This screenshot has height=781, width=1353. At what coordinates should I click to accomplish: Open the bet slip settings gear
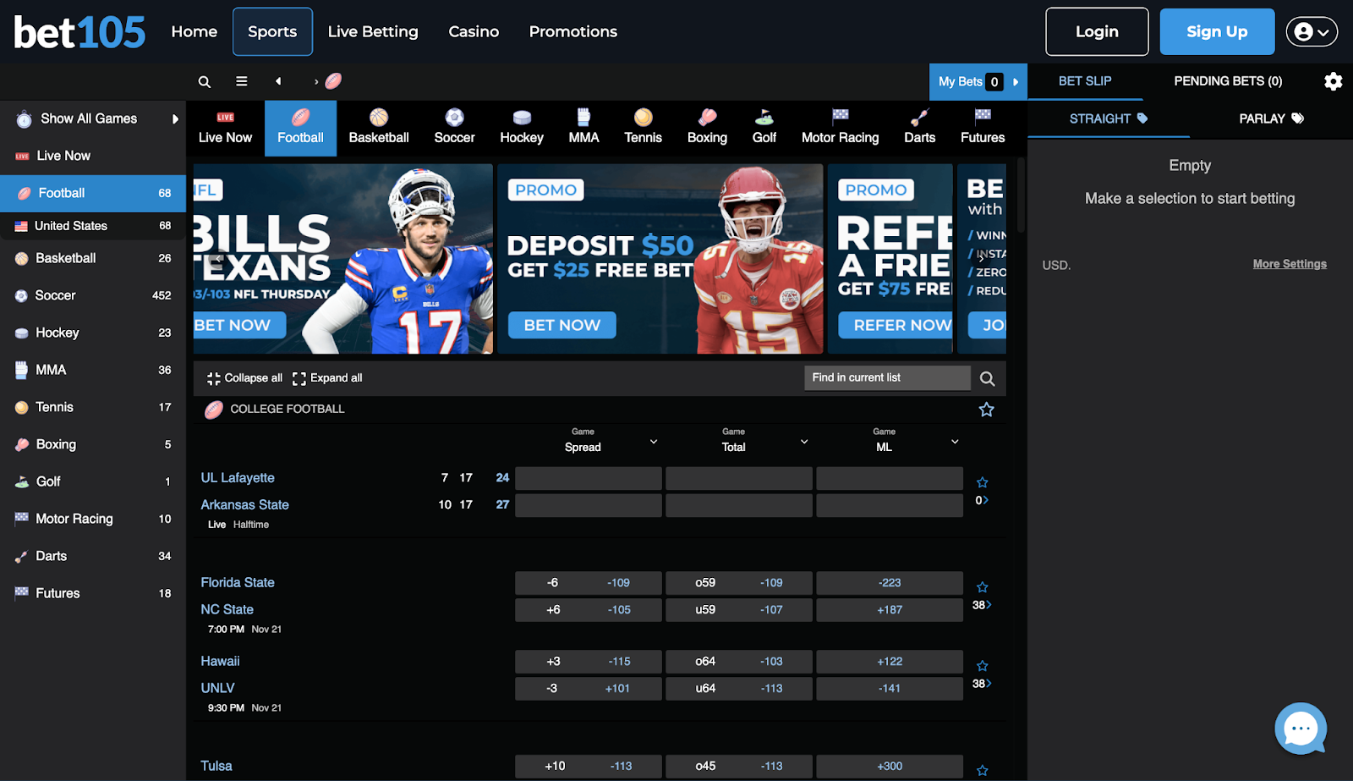pos(1333,81)
